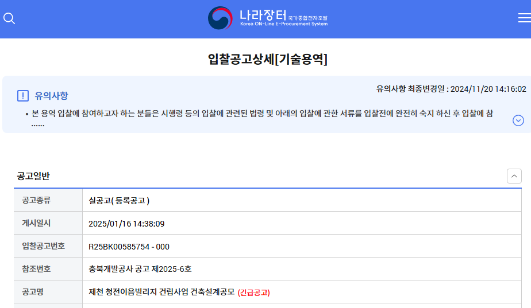Click the 실공고( 등록공고 ) value
531x308 pixels.
[x=119, y=201]
